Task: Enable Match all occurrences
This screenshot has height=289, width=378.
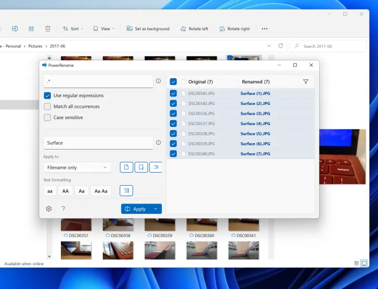Action: click(x=48, y=106)
